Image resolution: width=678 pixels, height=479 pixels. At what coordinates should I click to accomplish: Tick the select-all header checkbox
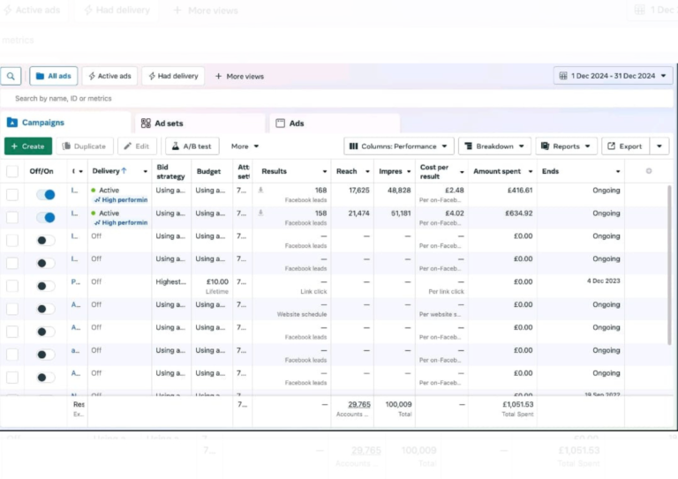12,171
